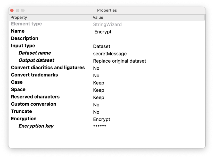The width and height of the screenshot is (214, 158).
Task: Open the Input type Dataset dropdown
Action: [102, 47]
